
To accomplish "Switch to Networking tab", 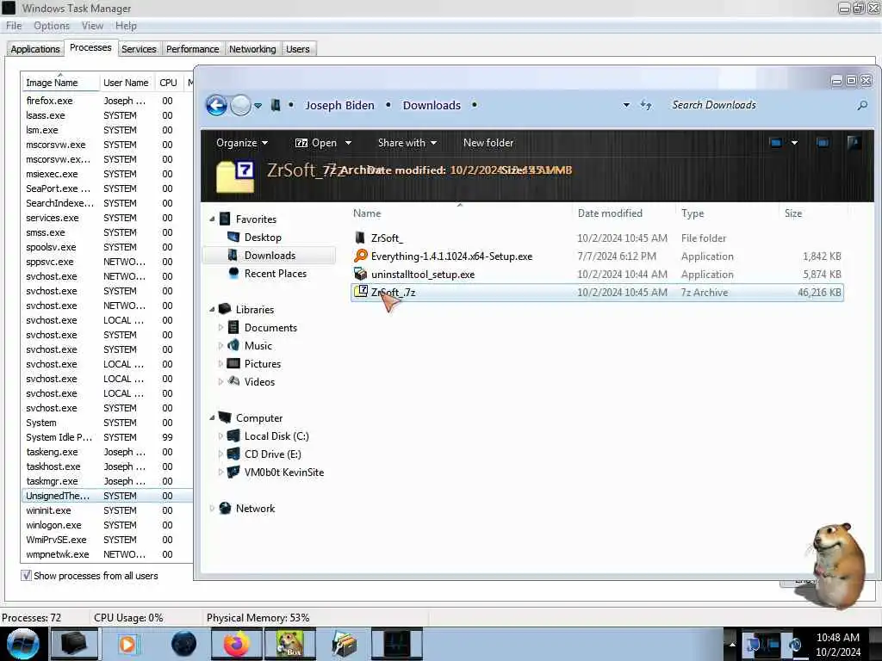I will point(252,49).
